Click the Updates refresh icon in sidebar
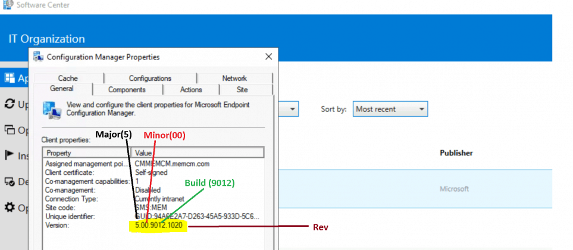This screenshot has height=250, width=573. tap(9, 104)
